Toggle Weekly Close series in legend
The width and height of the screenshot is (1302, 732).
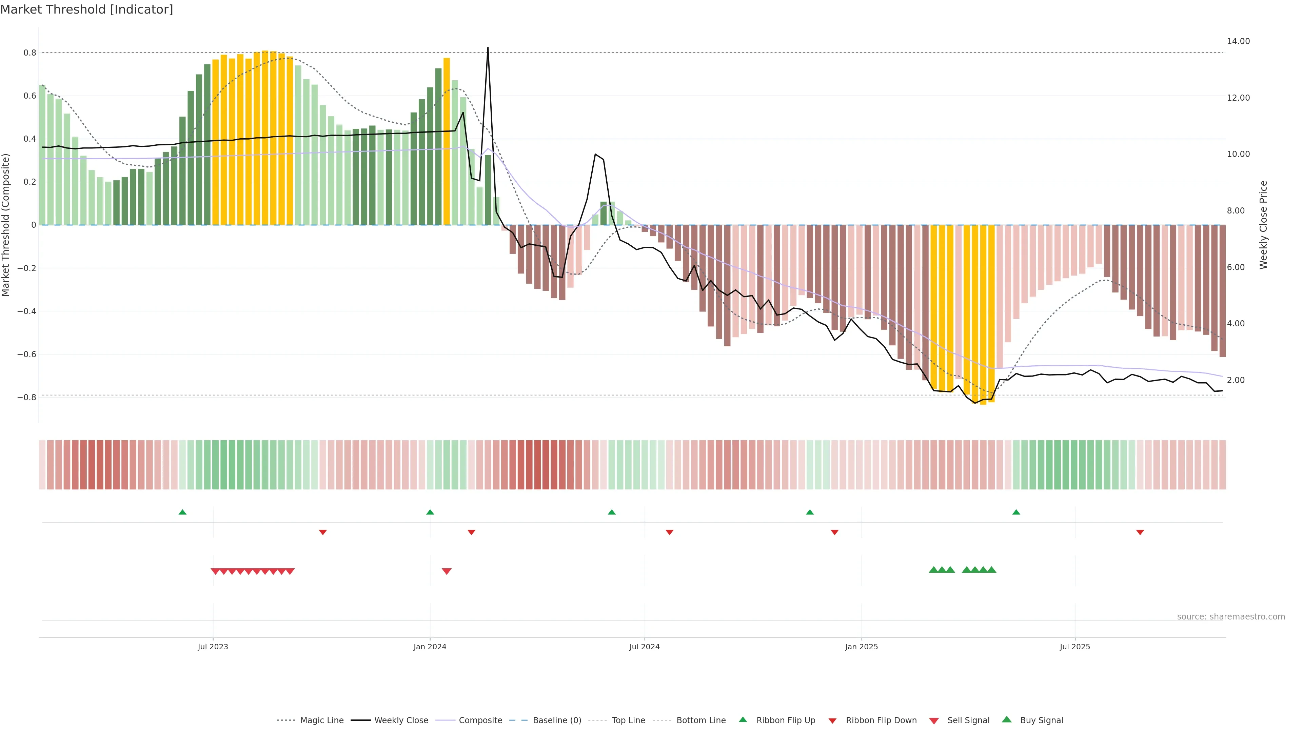[x=401, y=720]
